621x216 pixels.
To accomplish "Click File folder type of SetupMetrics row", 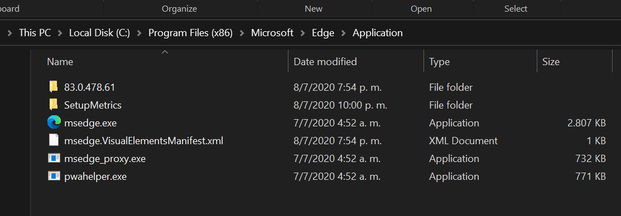I will tap(451, 105).
